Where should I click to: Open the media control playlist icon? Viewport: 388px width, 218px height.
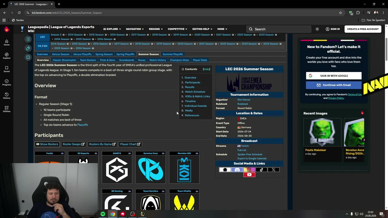click(369, 13)
